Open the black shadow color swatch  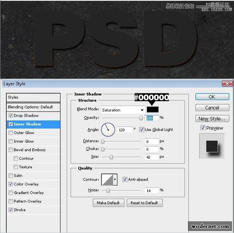click(x=152, y=109)
